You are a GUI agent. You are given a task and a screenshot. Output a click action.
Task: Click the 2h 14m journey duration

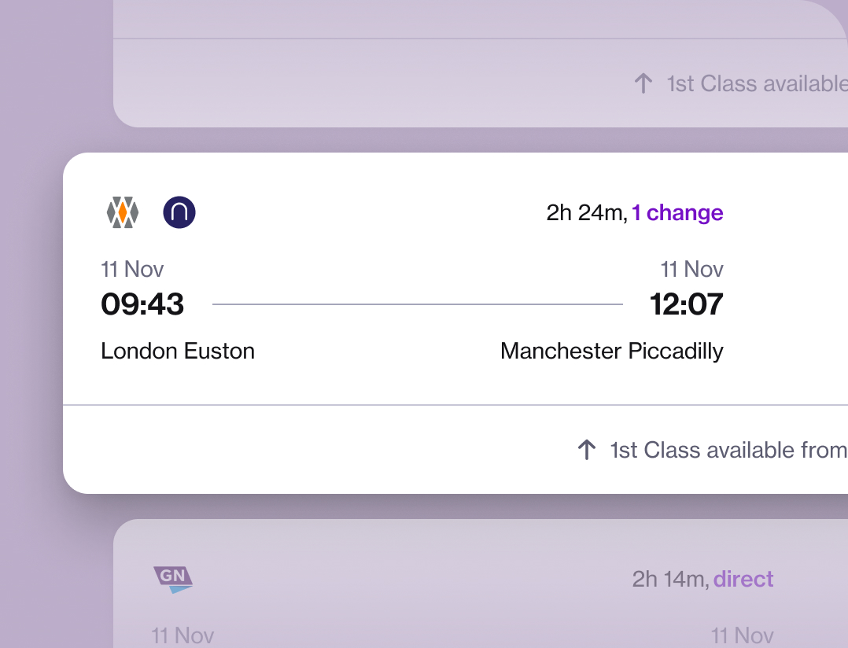point(670,580)
